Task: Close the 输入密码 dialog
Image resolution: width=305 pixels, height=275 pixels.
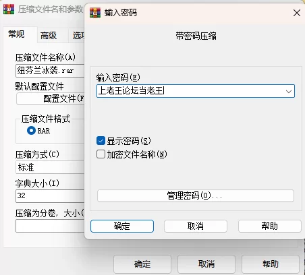Action: (x=297, y=13)
